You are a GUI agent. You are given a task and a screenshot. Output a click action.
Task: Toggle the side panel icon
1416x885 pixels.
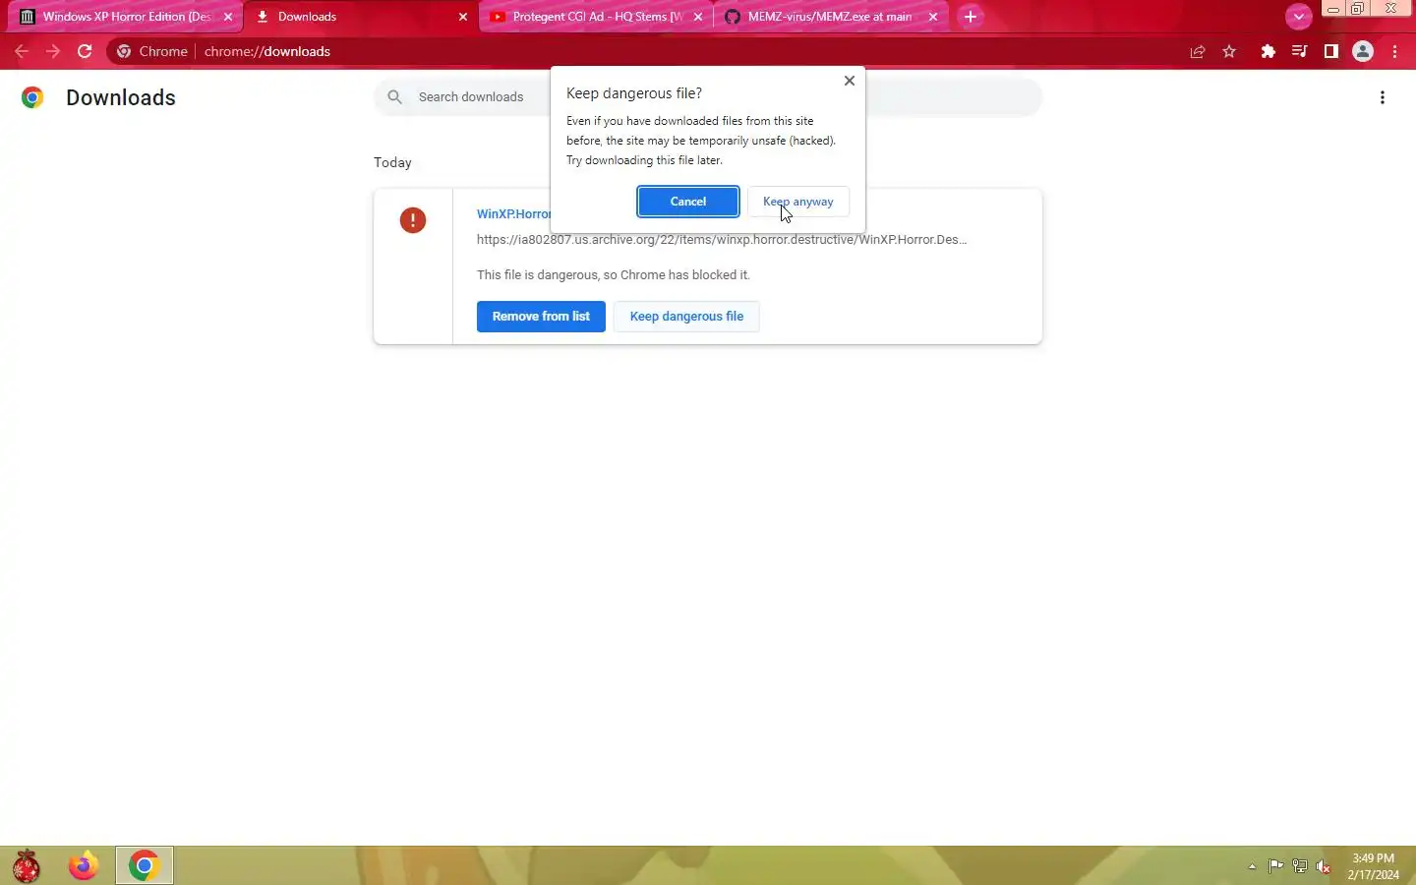(1331, 51)
